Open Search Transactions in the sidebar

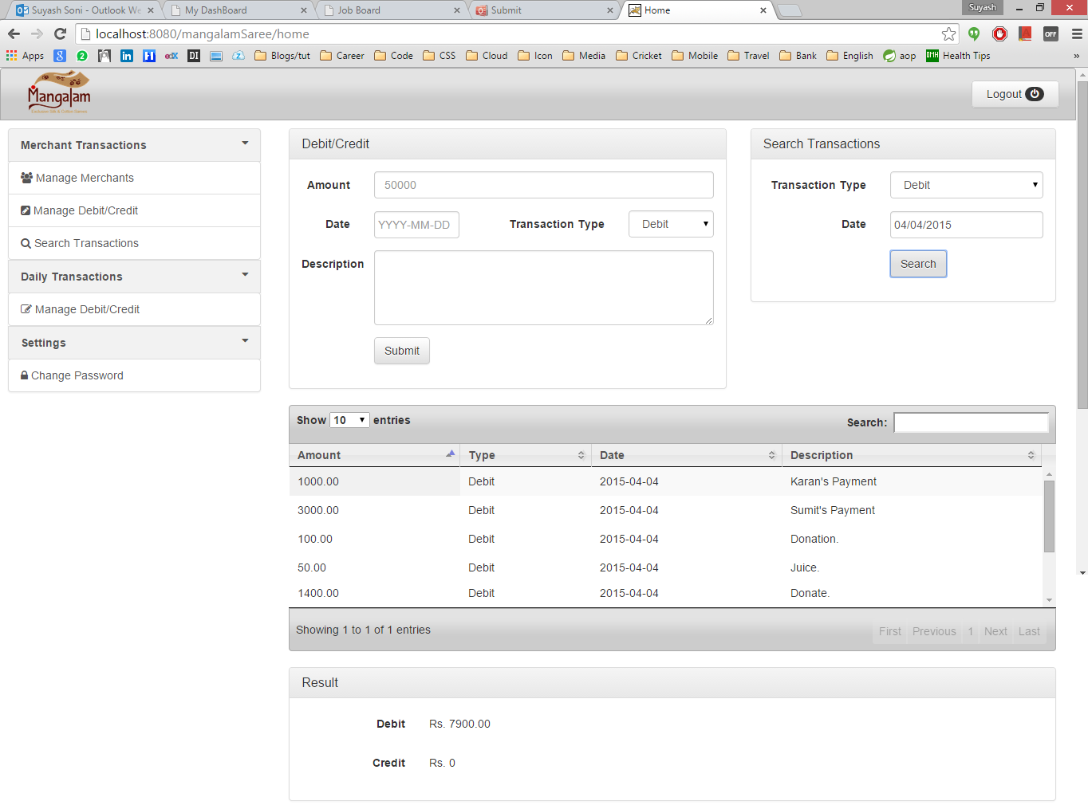pyautogui.click(x=134, y=243)
